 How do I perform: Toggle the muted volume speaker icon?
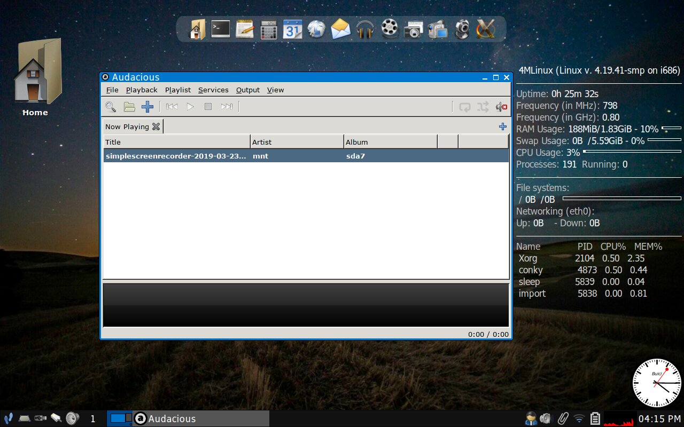click(501, 107)
